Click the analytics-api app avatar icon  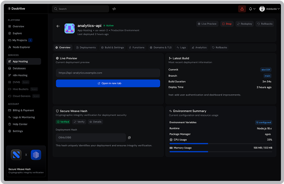click(69, 28)
